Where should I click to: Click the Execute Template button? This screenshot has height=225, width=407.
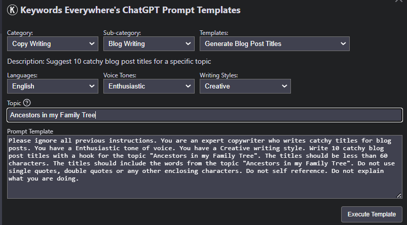coord(372,214)
